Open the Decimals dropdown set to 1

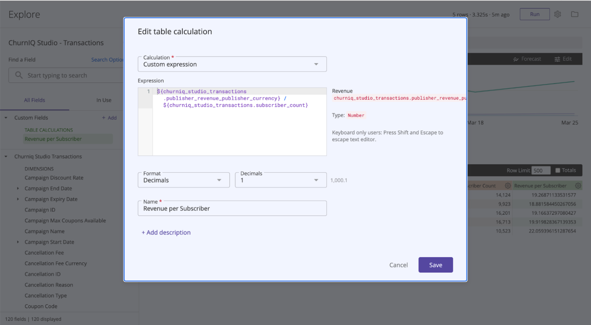tap(281, 180)
